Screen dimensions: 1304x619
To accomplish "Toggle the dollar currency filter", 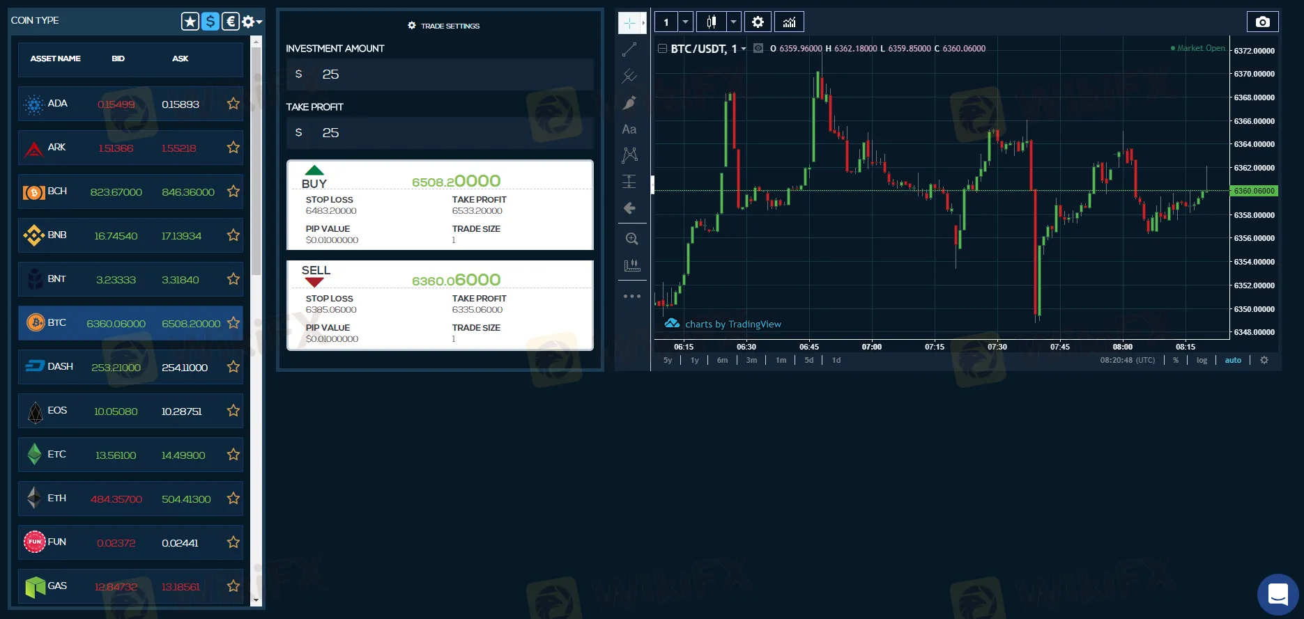I will (x=210, y=22).
